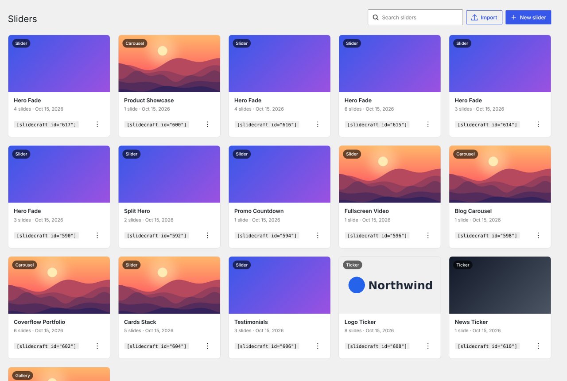Select the Promo Countdown title
The height and width of the screenshot is (381, 567).
(x=259, y=211)
